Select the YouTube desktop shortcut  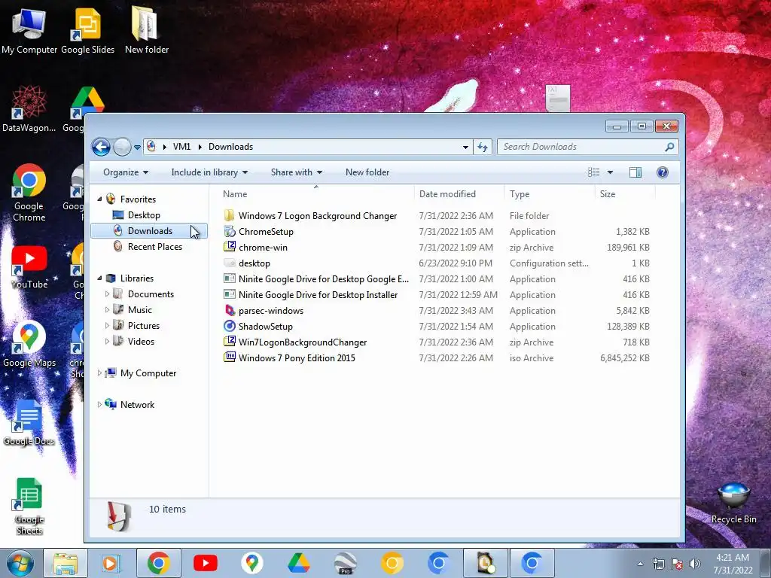[x=29, y=267]
